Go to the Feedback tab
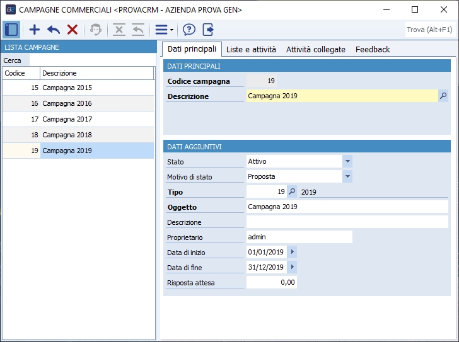The image size is (459, 342). click(x=373, y=49)
